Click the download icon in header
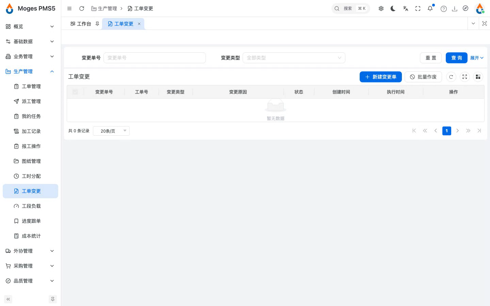This screenshot has height=306, width=490. point(455,9)
